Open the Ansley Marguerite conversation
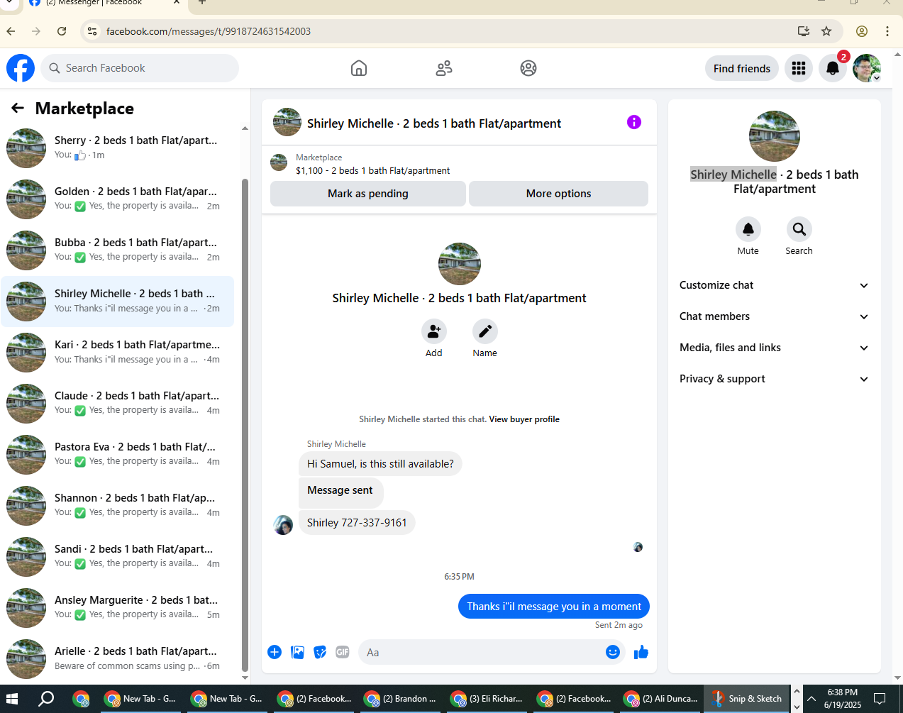This screenshot has height=713, width=903. tap(118, 607)
